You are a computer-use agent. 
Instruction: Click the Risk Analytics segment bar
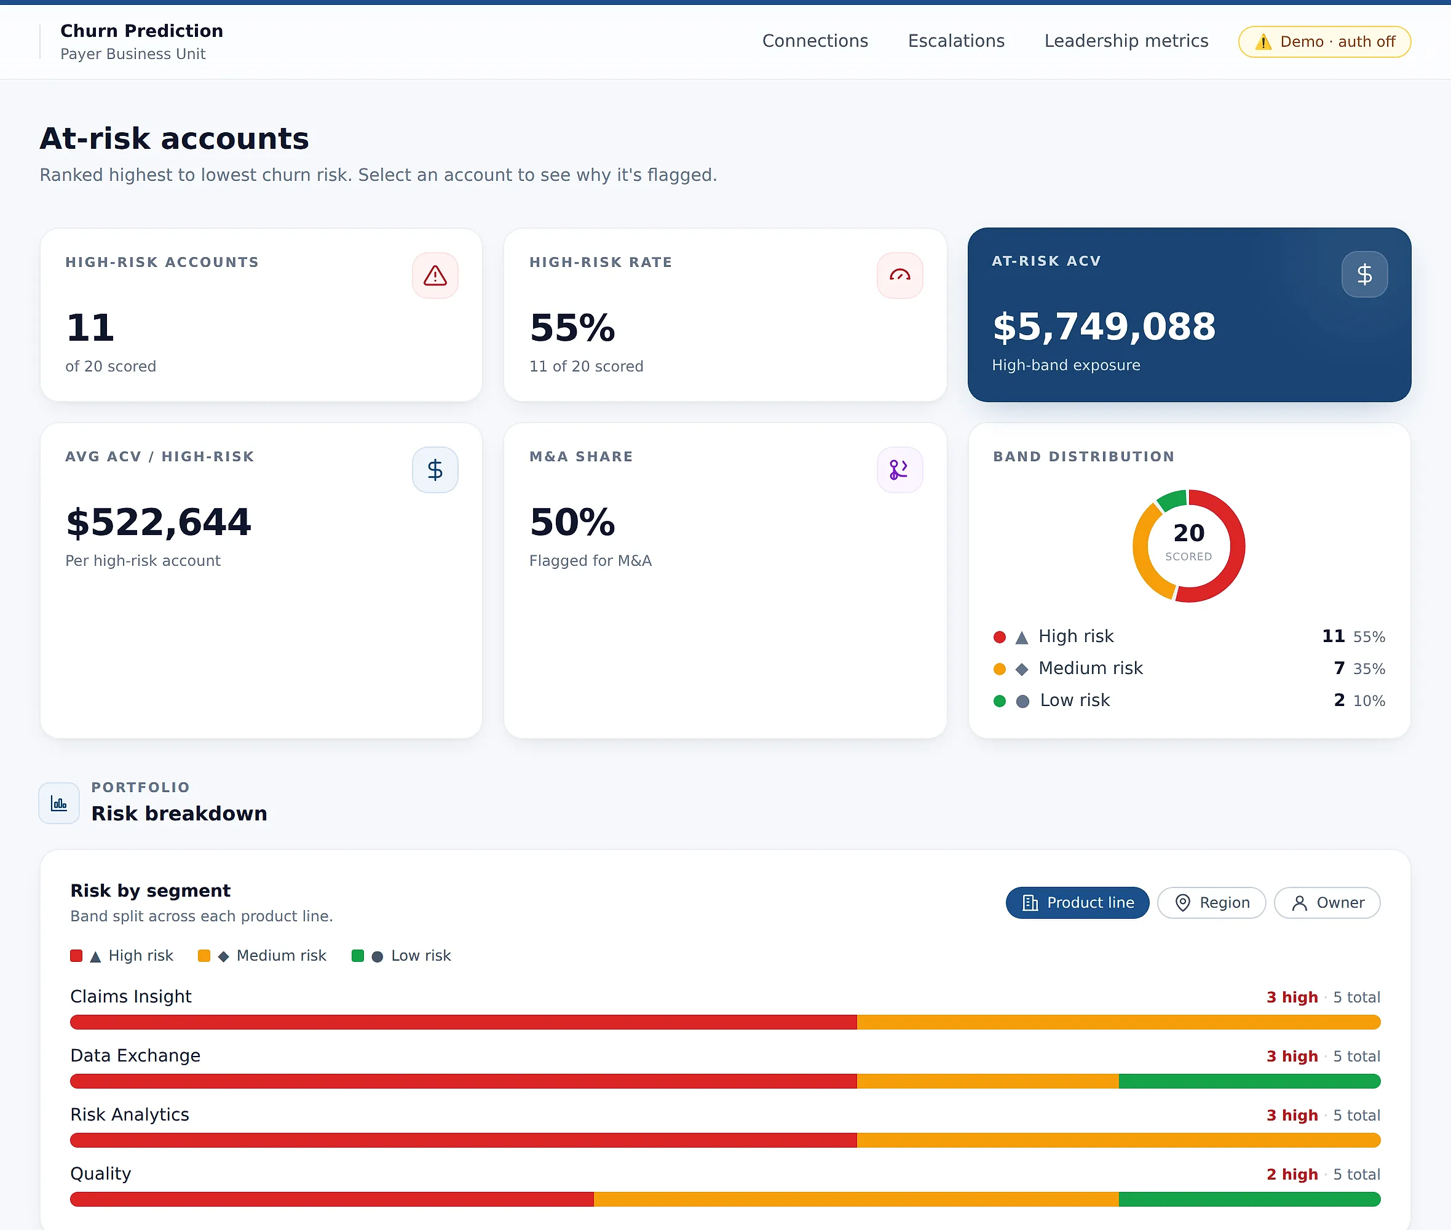pyautogui.click(x=725, y=1141)
